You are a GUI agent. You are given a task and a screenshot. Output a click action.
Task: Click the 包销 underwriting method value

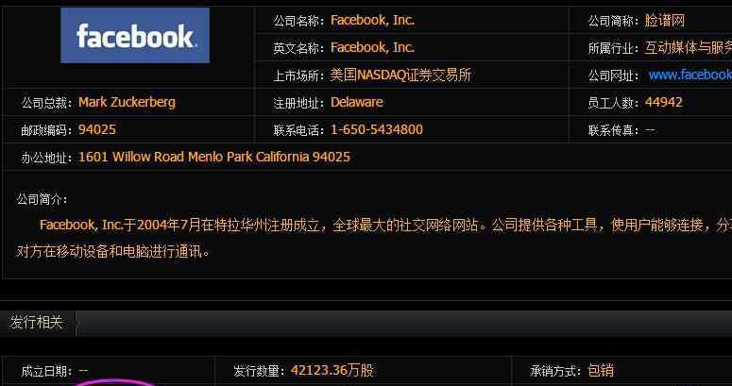tap(600, 371)
